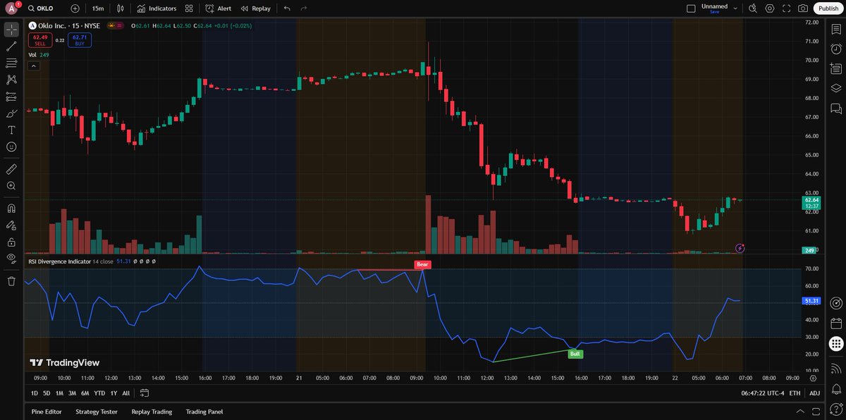Add a symbol to compare with plus icon
846x420 pixels.
(x=75, y=8)
